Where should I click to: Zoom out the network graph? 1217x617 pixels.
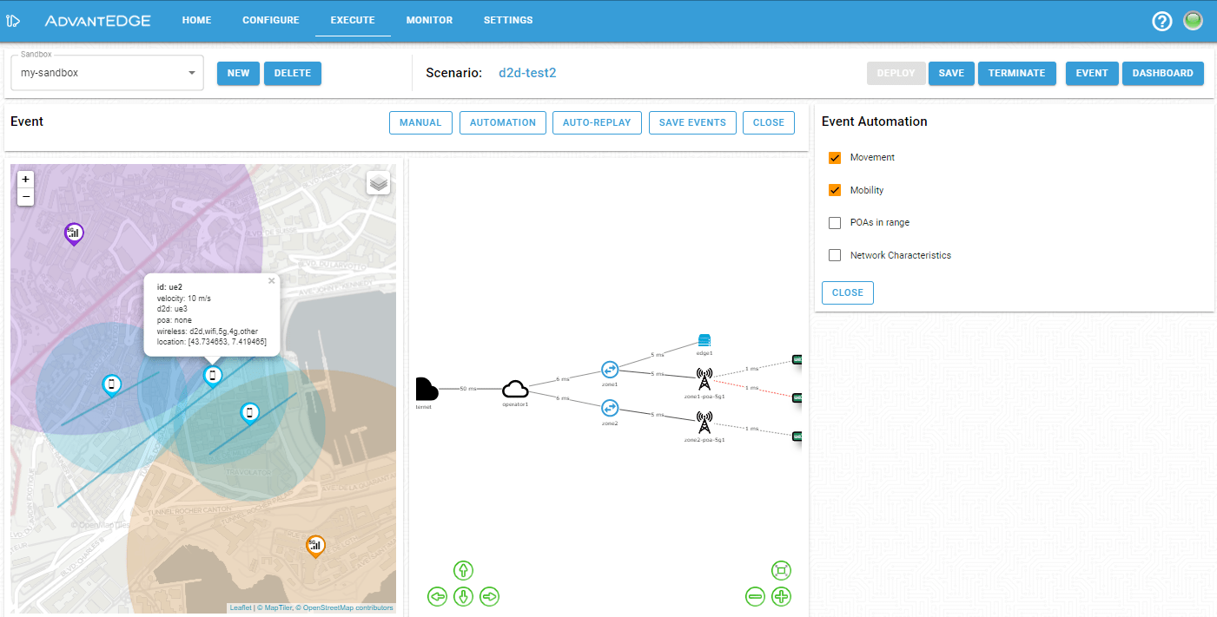click(756, 596)
